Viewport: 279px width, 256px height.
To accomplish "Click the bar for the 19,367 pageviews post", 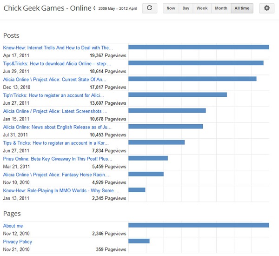I will point(199,47).
